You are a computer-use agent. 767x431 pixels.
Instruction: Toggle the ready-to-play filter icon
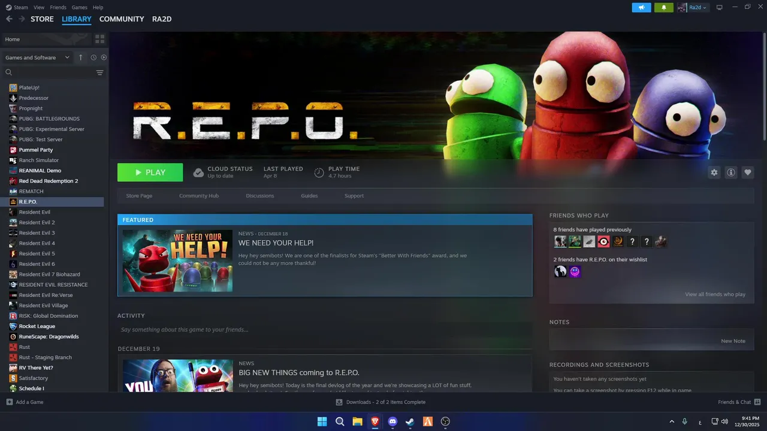104,57
